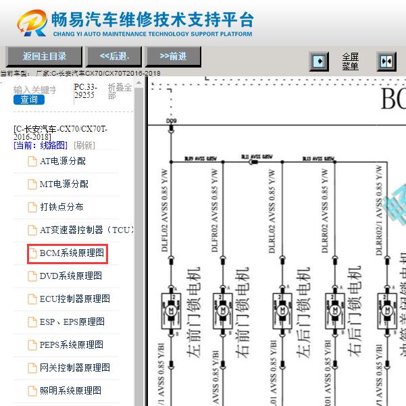The height and width of the screenshot is (406, 406).
Task: Click document icon beside AT电源分配
Action: 32,161
